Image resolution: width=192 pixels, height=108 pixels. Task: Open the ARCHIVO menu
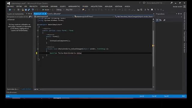pos(10,7)
